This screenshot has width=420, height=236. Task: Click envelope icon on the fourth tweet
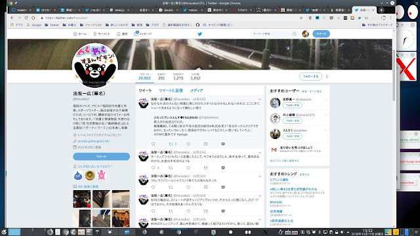[205, 211]
